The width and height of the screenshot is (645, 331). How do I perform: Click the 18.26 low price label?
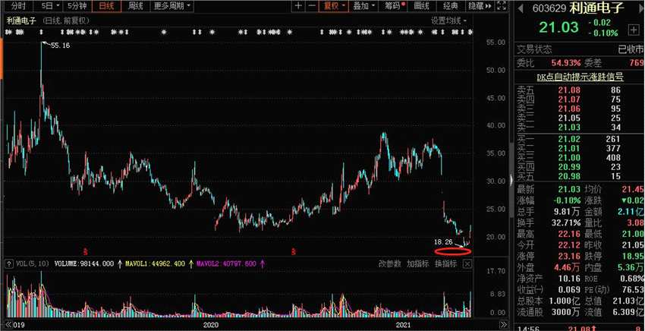coord(443,241)
